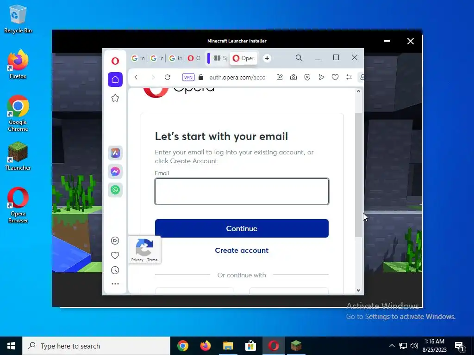Toggle the VPN badge in address bar
This screenshot has width=474, height=355.
[188, 77]
